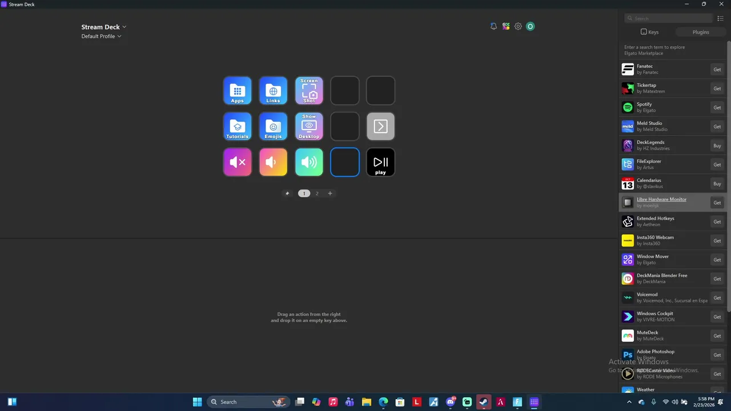Click the taskbar Search box
731x411 pixels.
(x=247, y=402)
